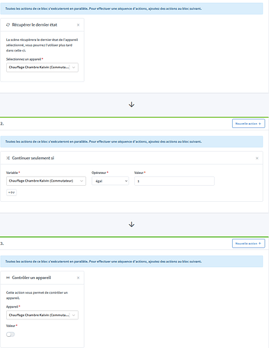Screen dimensions: 269x348
Task: Click the Valeur input field containing 1
Action: (174, 181)
